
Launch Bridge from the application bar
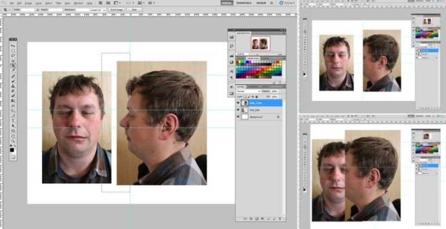click(100, 3)
